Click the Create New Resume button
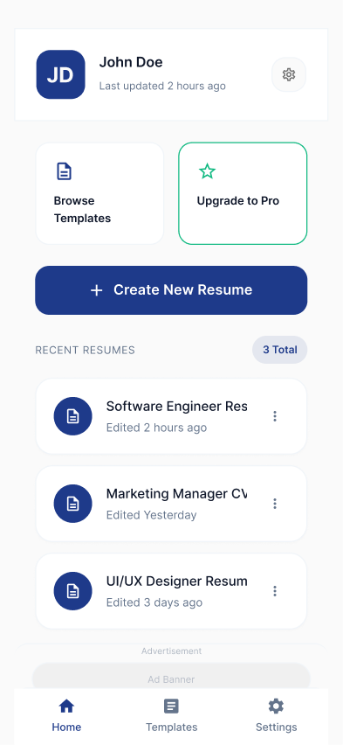Image resolution: width=343 pixels, height=745 pixels. tap(171, 290)
